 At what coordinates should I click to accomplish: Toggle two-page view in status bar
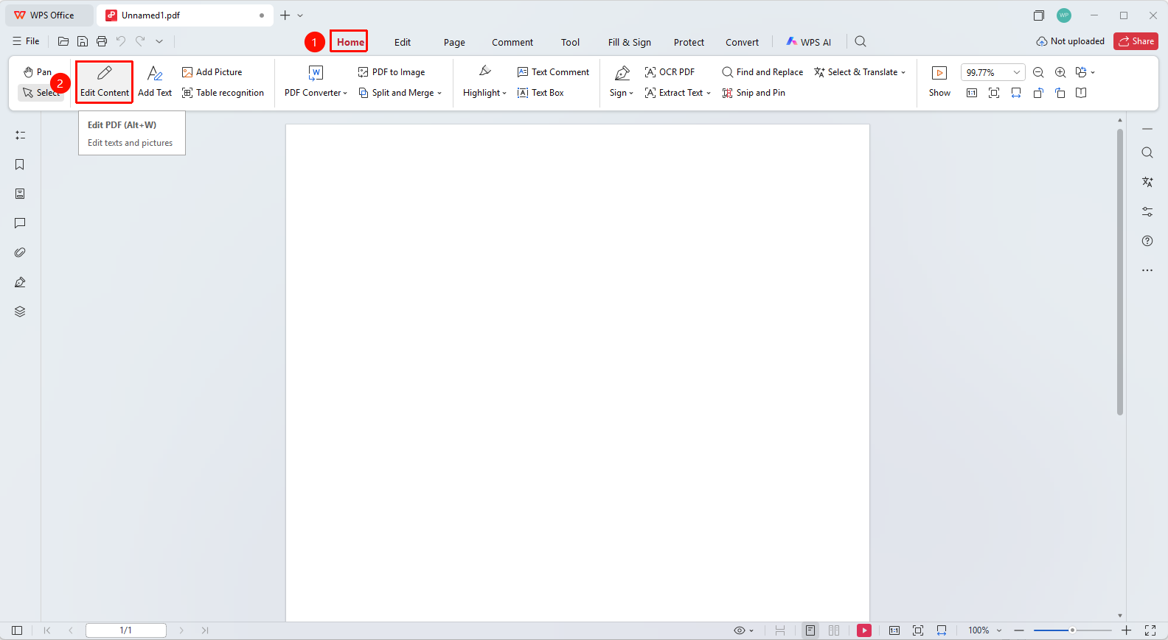tap(834, 630)
